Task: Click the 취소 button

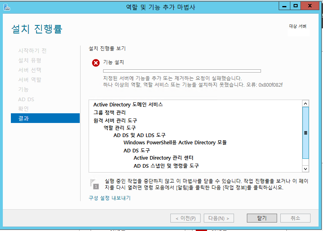Action: click(x=295, y=218)
